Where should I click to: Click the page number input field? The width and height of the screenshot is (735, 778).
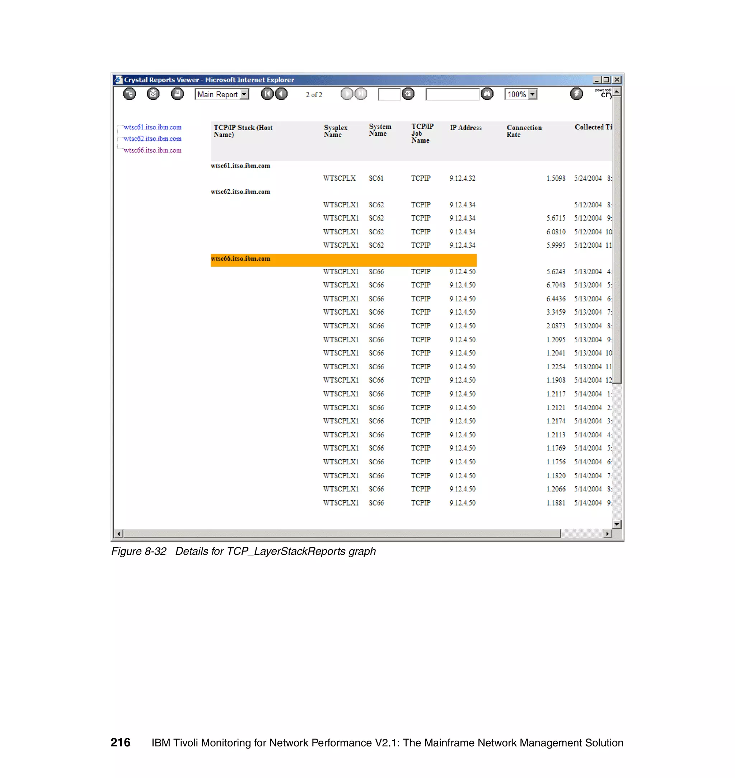[x=389, y=94]
